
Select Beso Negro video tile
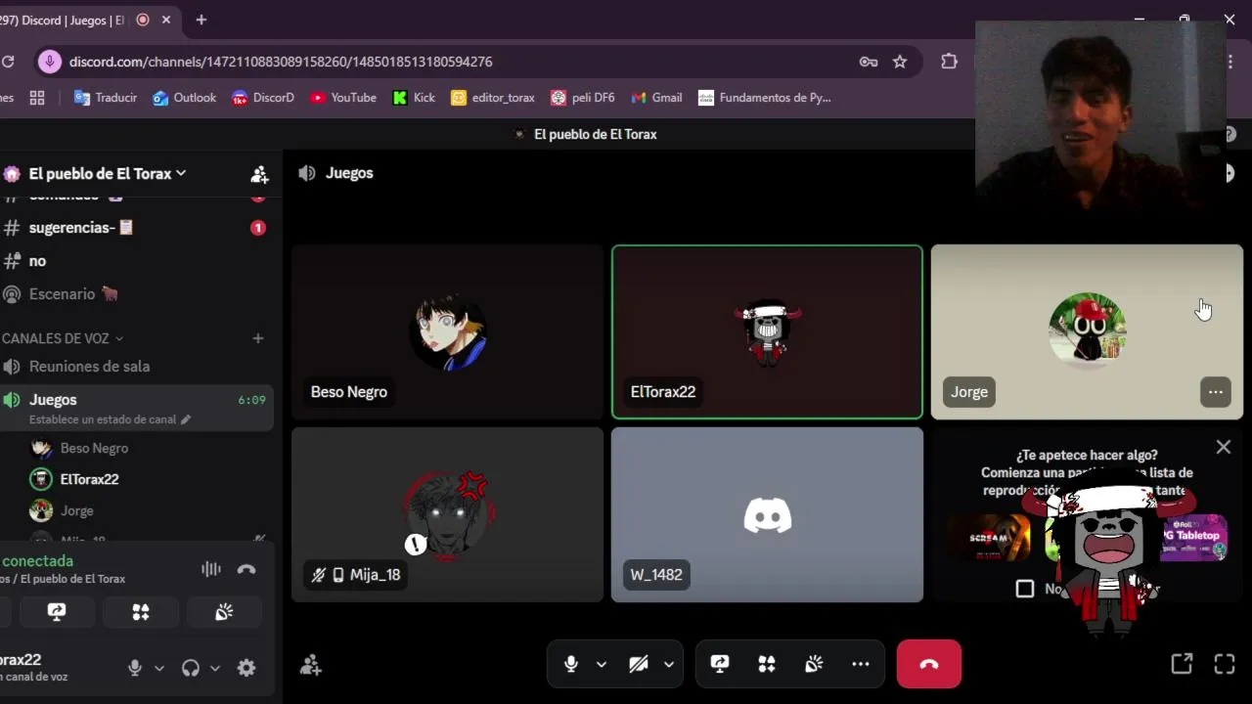[x=447, y=331]
